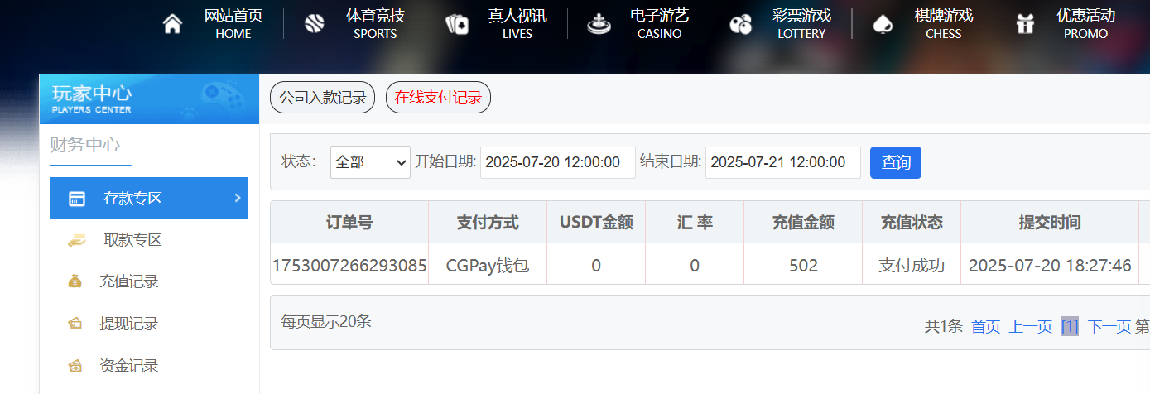Click the sports basketball icon
Screen dimensions: 1150x394
[315, 24]
